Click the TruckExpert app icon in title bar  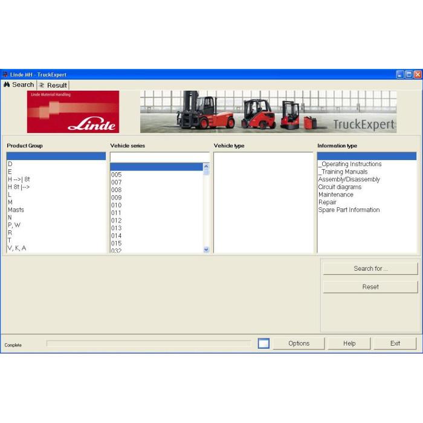[5, 74]
